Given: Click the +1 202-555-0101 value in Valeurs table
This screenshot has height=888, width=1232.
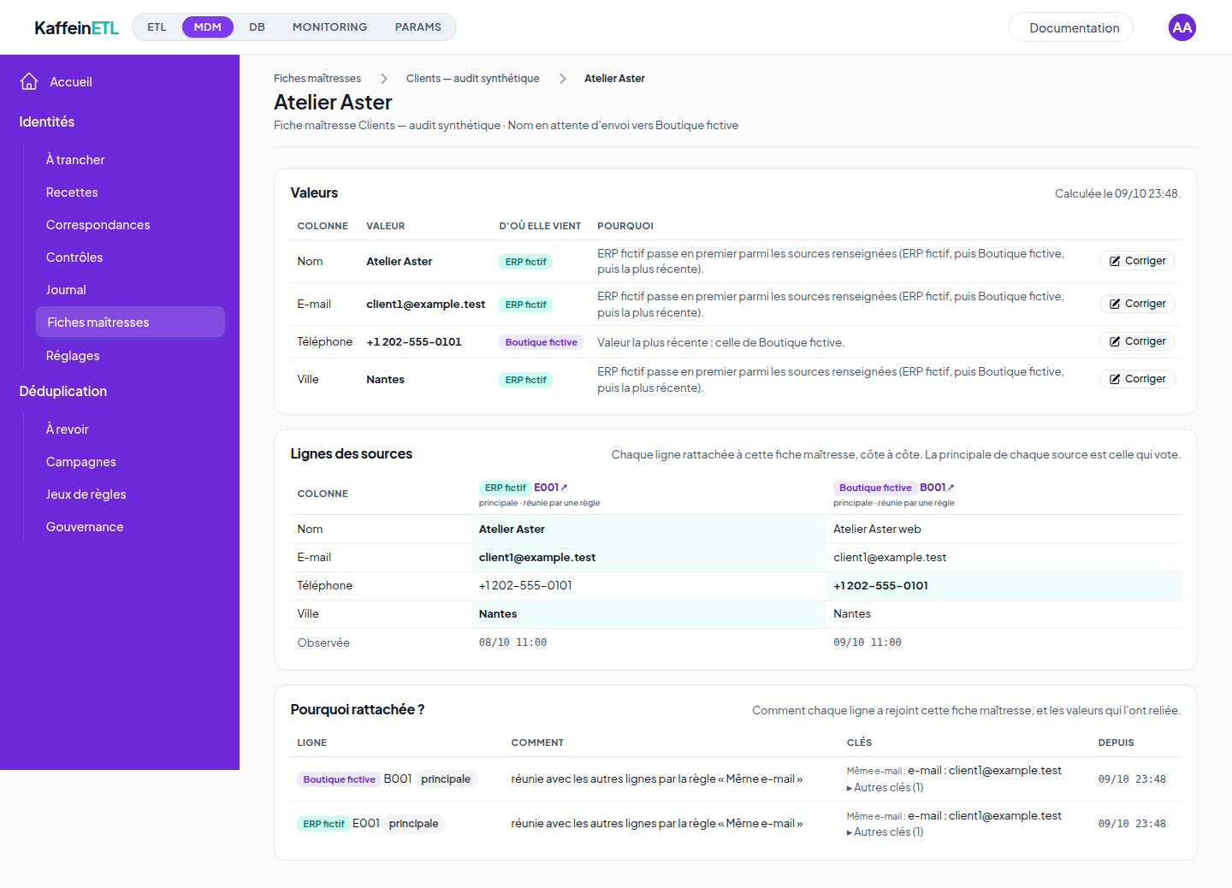Looking at the screenshot, I should (x=414, y=342).
